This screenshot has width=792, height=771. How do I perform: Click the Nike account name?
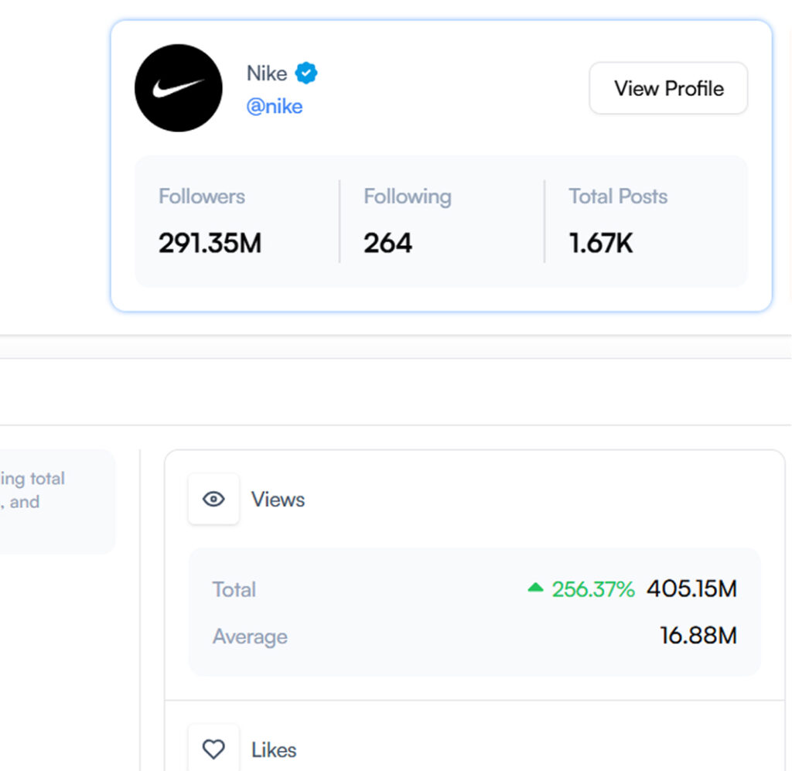pos(267,73)
